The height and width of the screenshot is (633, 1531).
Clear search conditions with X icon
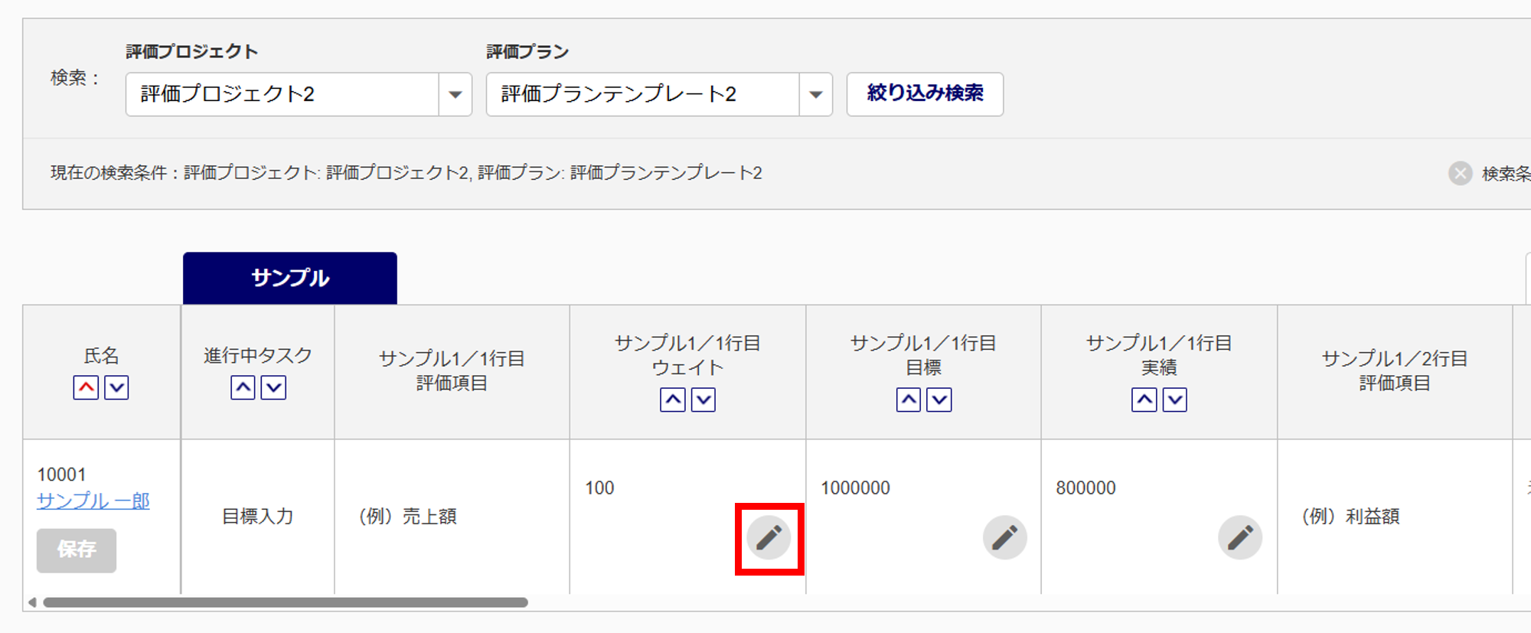(1460, 174)
